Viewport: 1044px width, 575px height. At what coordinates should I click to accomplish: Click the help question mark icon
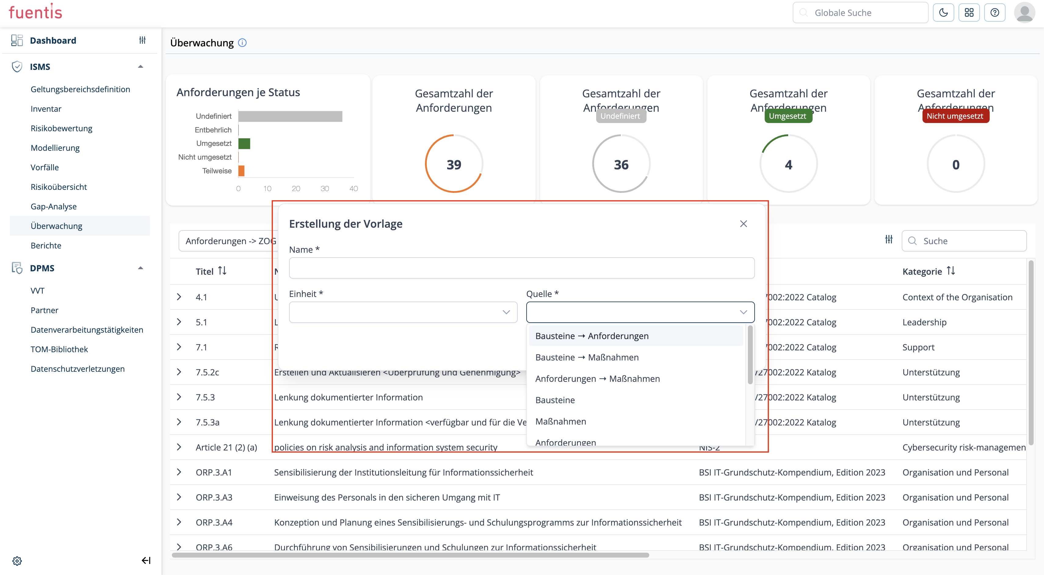tap(995, 13)
